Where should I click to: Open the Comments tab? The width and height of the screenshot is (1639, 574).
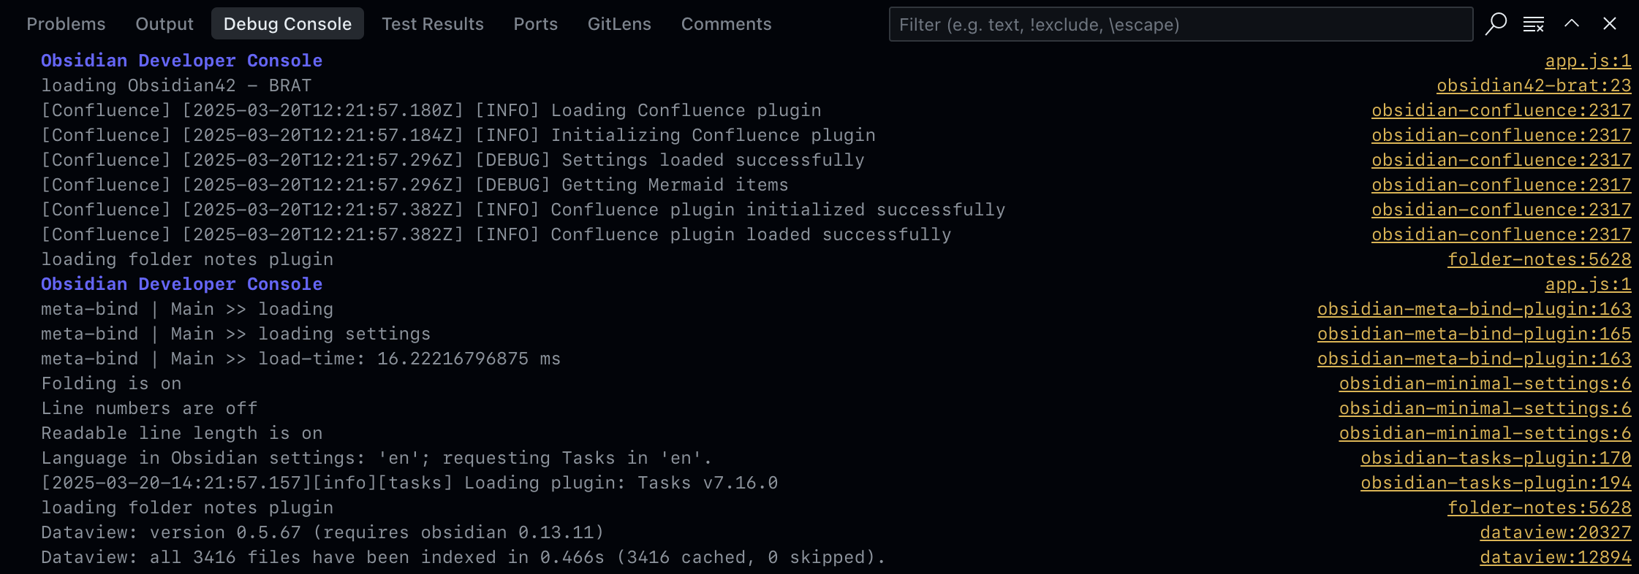[x=726, y=24]
